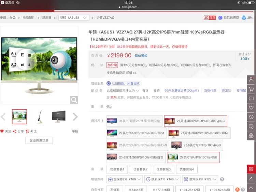Open the 白条分期 help question icon
This screenshot has height=192, width=256.
[243, 190]
